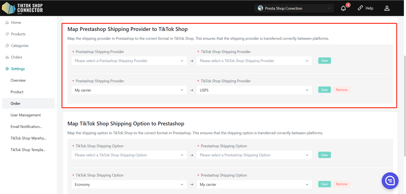Open the empty TikTok Shop Shipping Provider dropdown
The width and height of the screenshot is (406, 194).
pyautogui.click(x=254, y=61)
